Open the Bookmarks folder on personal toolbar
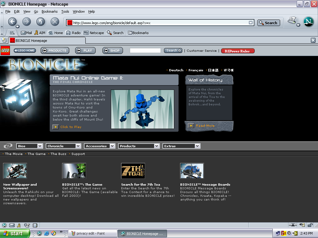318x238 pixels. point(138,33)
